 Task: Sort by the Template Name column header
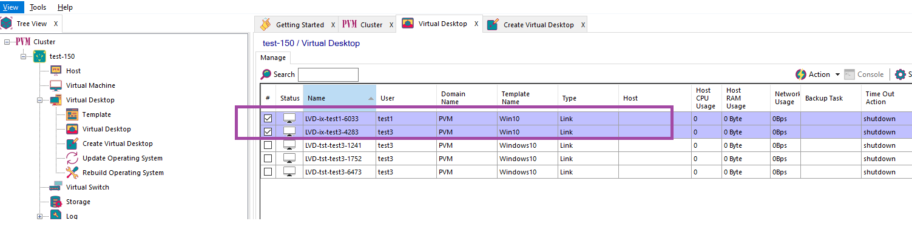[527, 98]
